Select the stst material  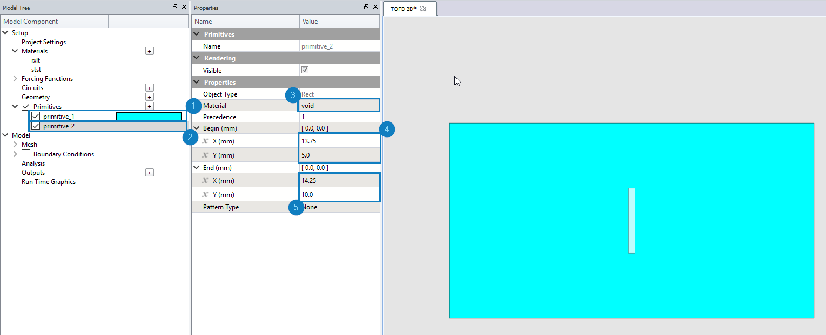pos(36,70)
